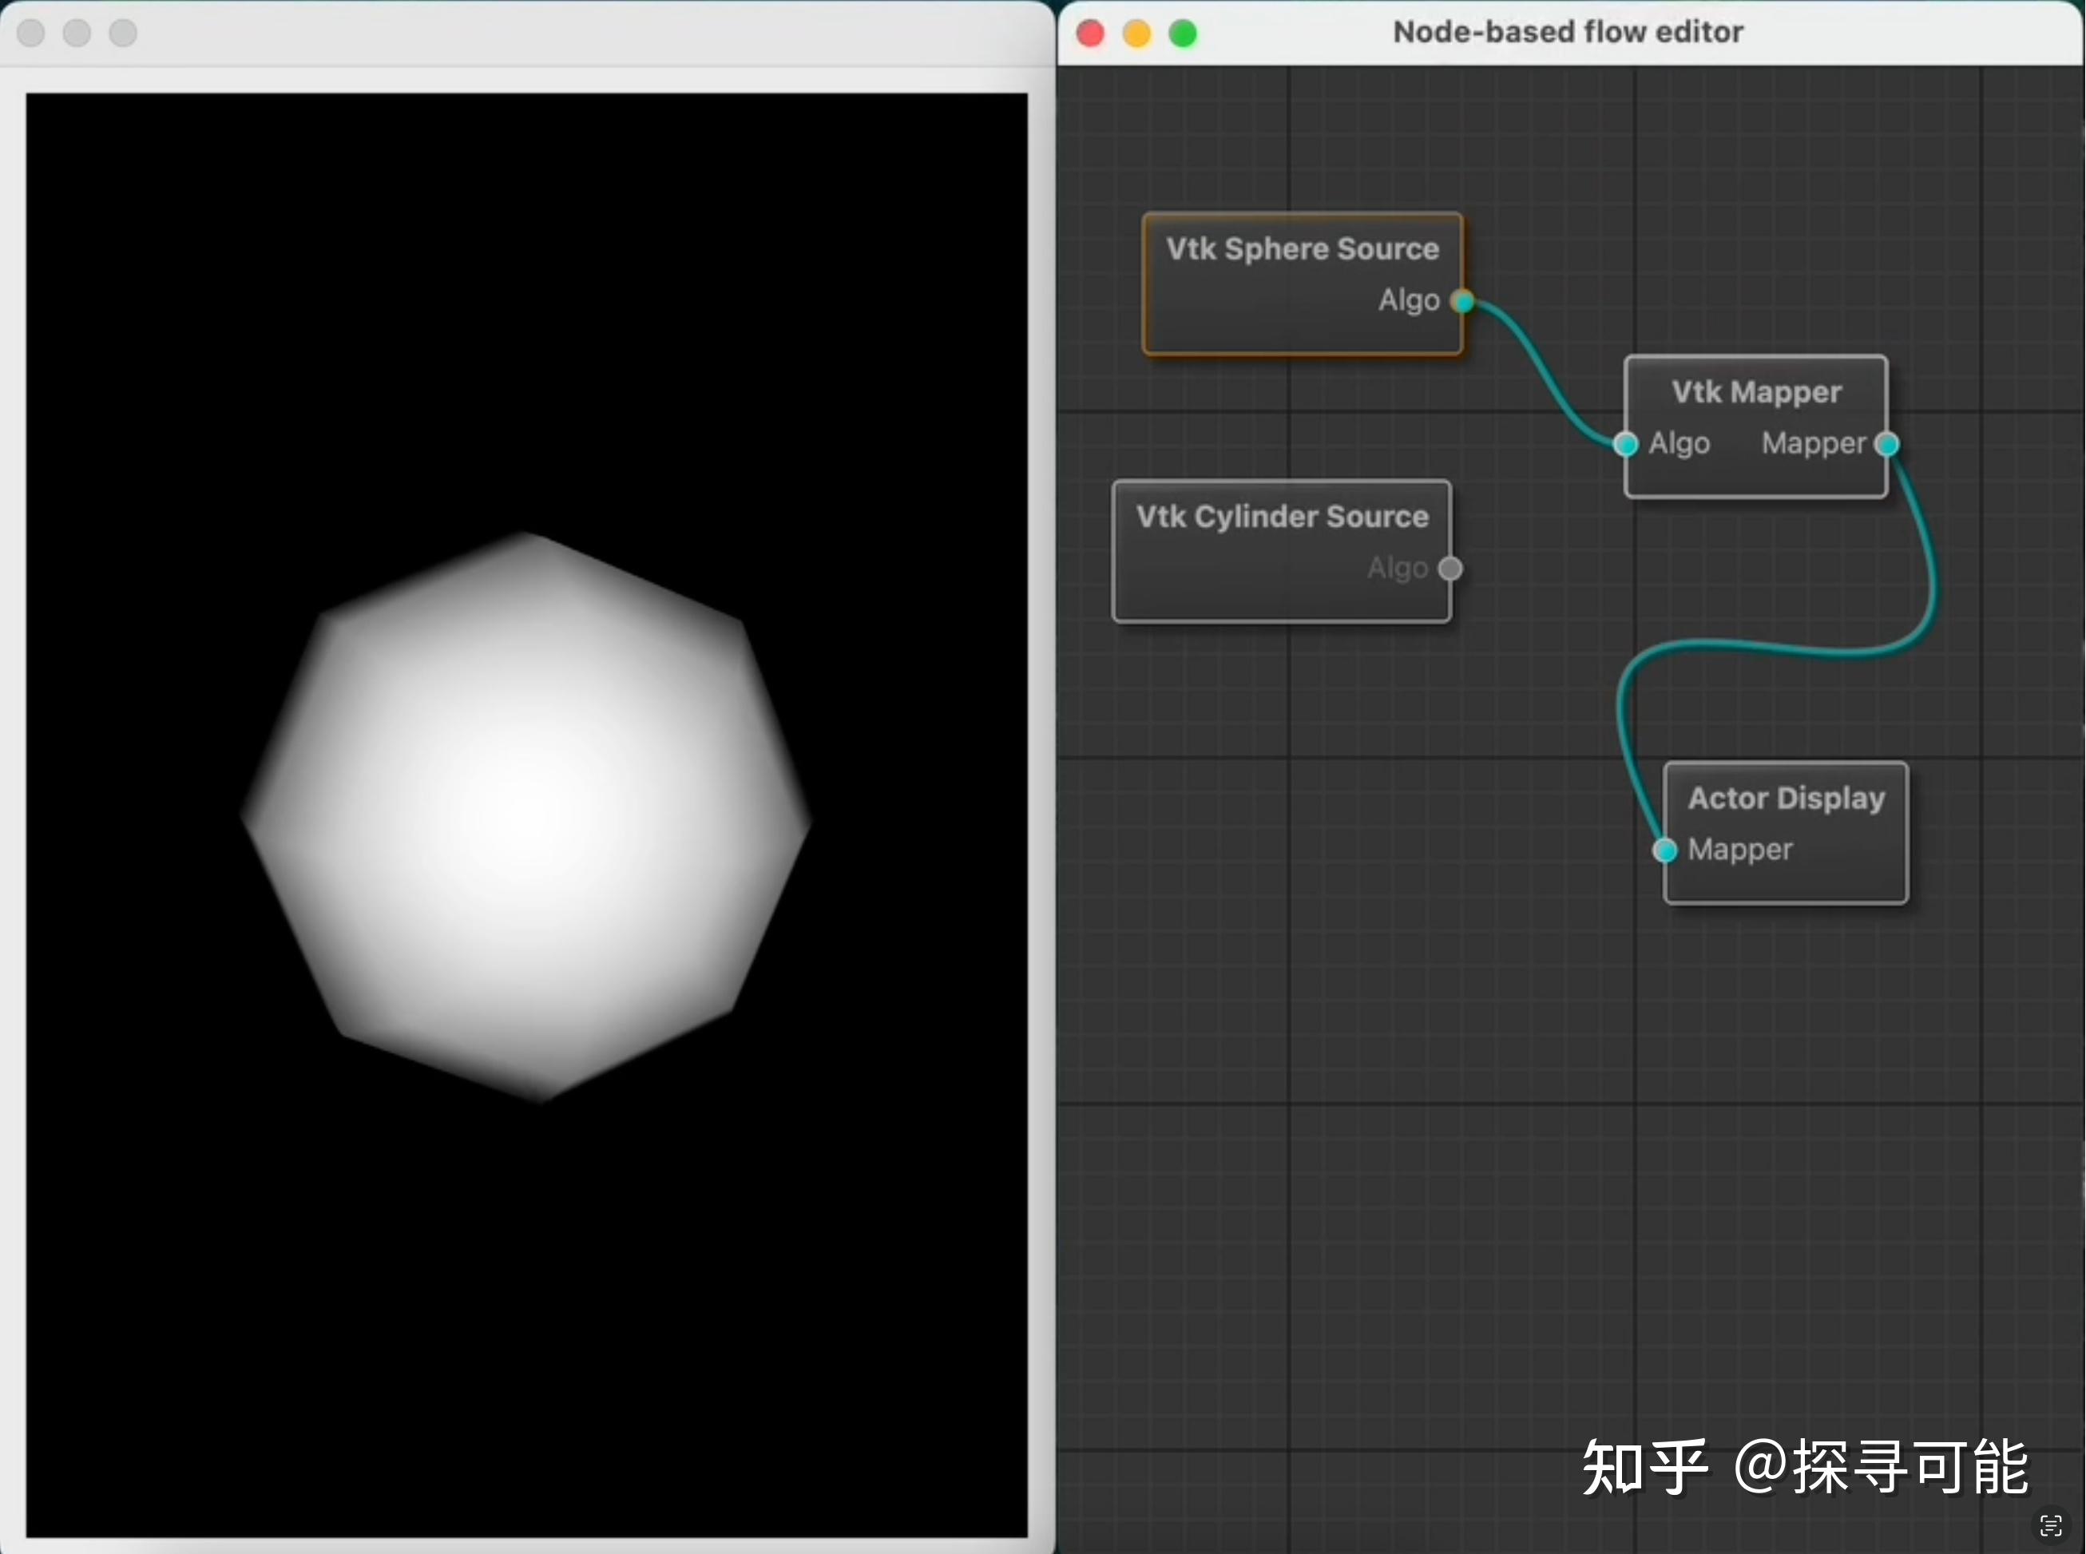
Task: Click the Algo output port on Vtk Sphere Source
Action: (x=1463, y=301)
